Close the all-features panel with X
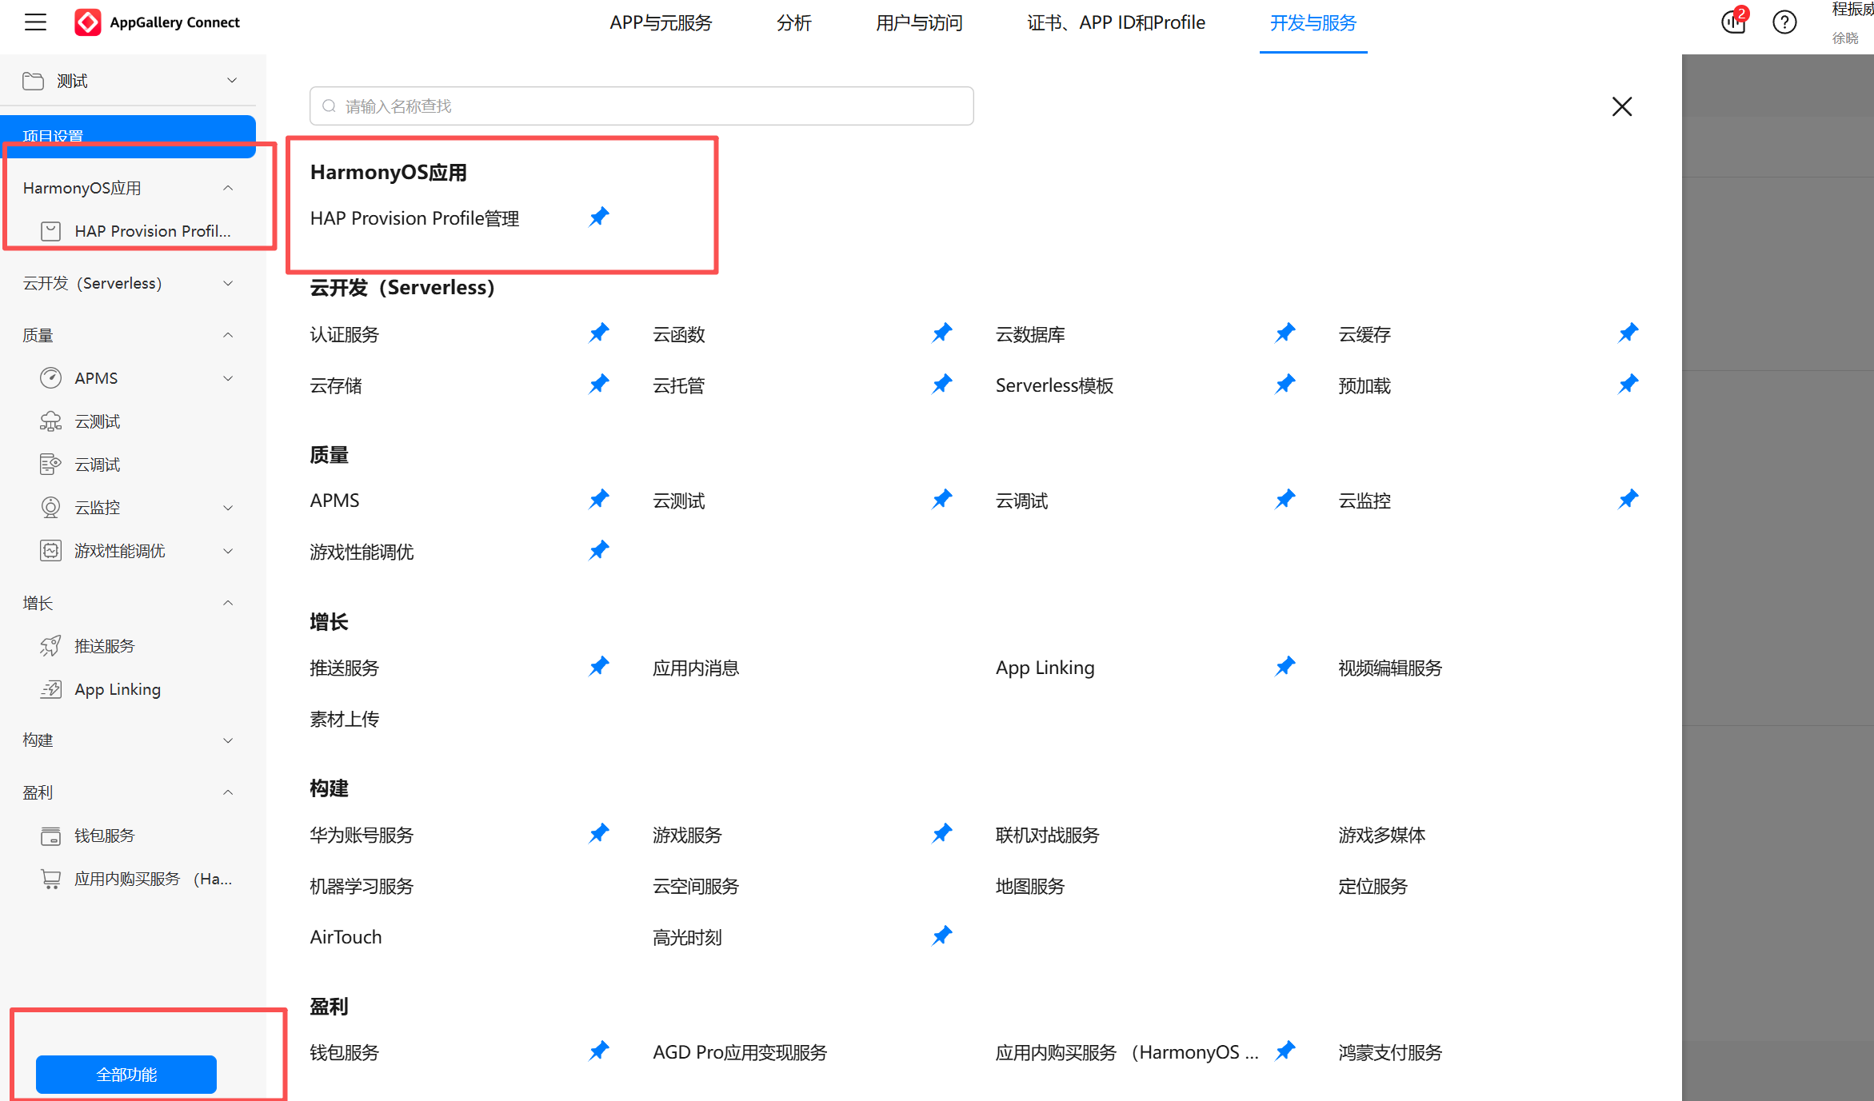This screenshot has height=1101, width=1874. (x=1621, y=106)
